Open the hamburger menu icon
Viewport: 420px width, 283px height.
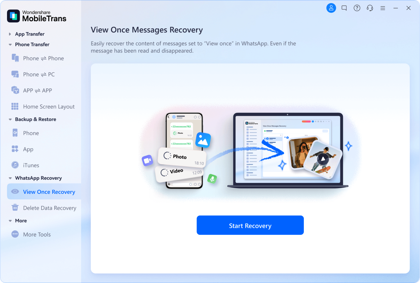pyautogui.click(x=383, y=8)
